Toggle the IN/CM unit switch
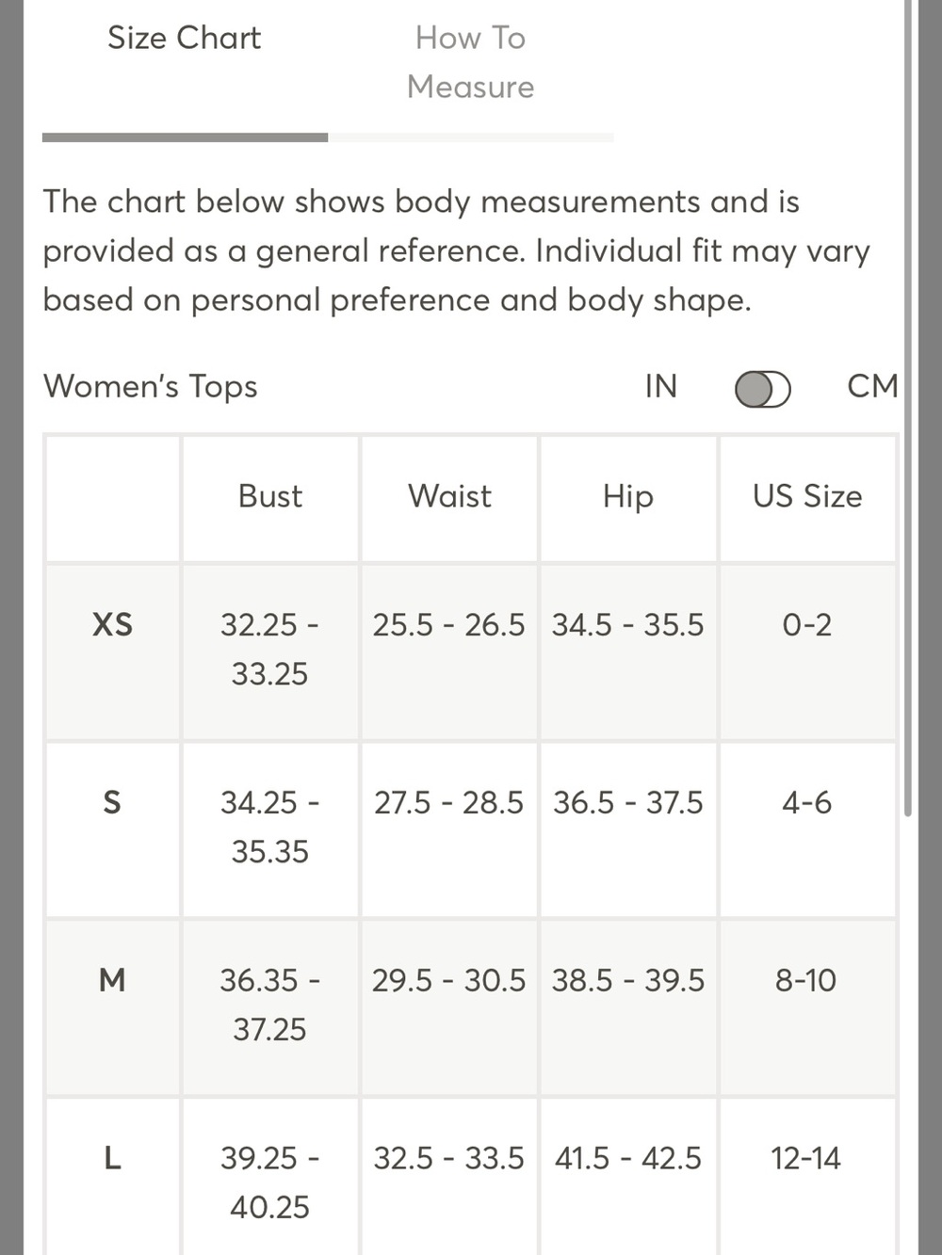The width and height of the screenshot is (942, 1255). (x=762, y=388)
